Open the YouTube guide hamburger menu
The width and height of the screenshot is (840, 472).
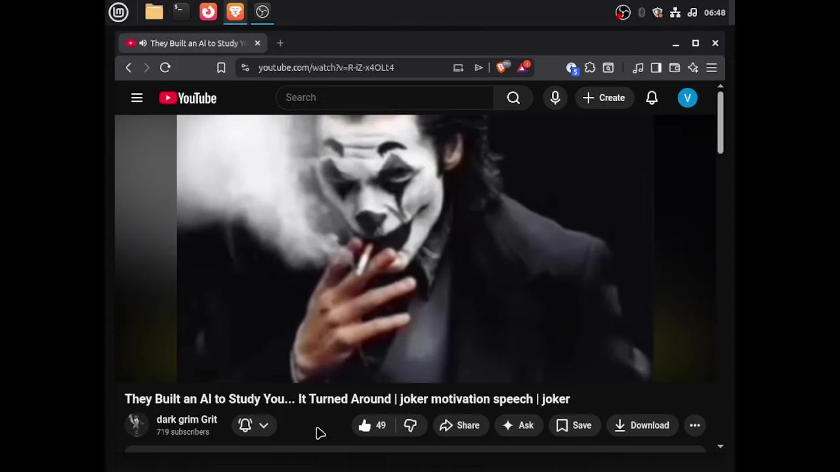136,98
